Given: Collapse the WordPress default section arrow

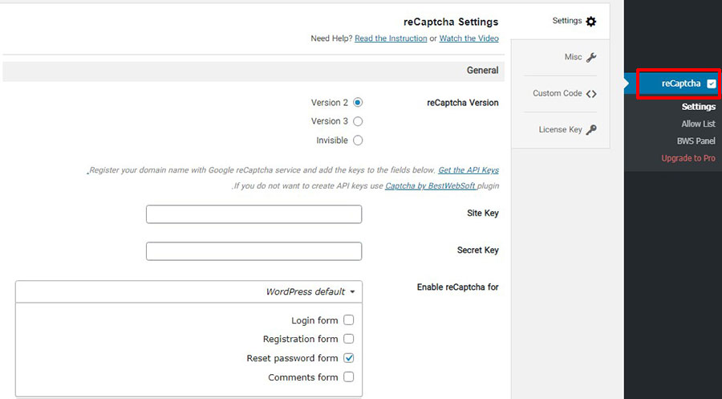Looking at the screenshot, I should (x=352, y=291).
